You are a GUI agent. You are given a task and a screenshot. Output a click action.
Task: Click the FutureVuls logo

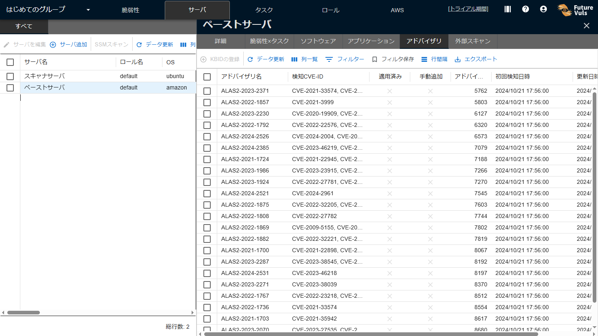575,10
